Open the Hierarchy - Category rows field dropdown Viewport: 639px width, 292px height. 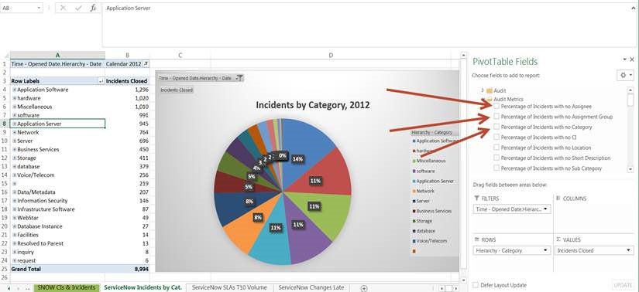(x=546, y=250)
